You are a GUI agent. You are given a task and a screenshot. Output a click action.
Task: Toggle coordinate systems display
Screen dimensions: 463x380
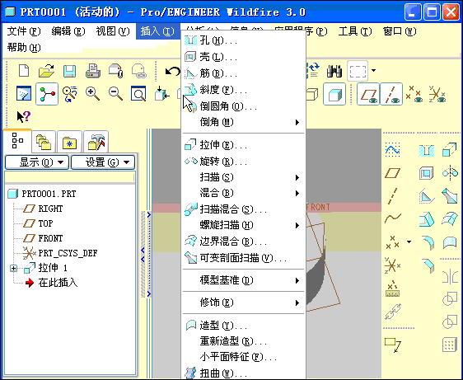click(437, 94)
